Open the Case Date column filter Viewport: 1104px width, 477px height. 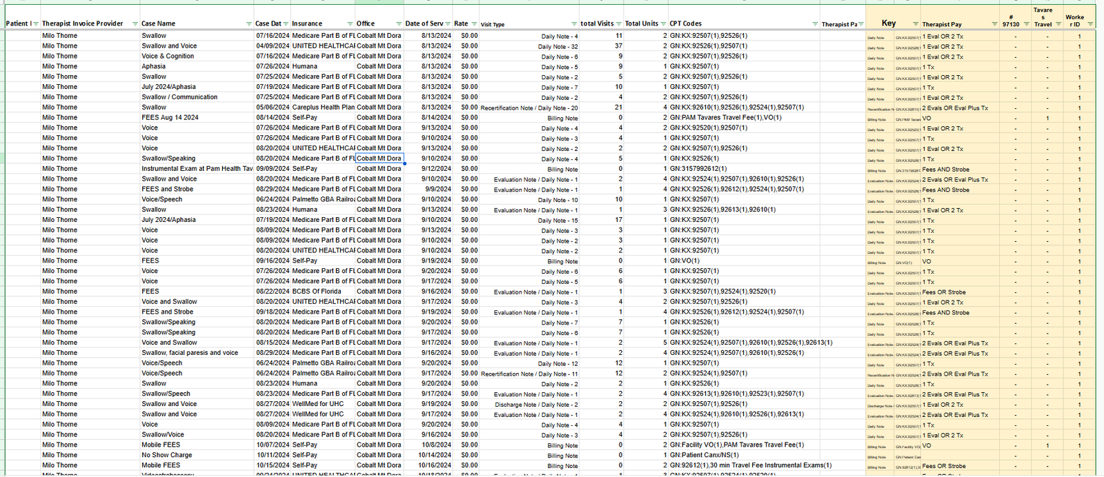[x=286, y=24]
